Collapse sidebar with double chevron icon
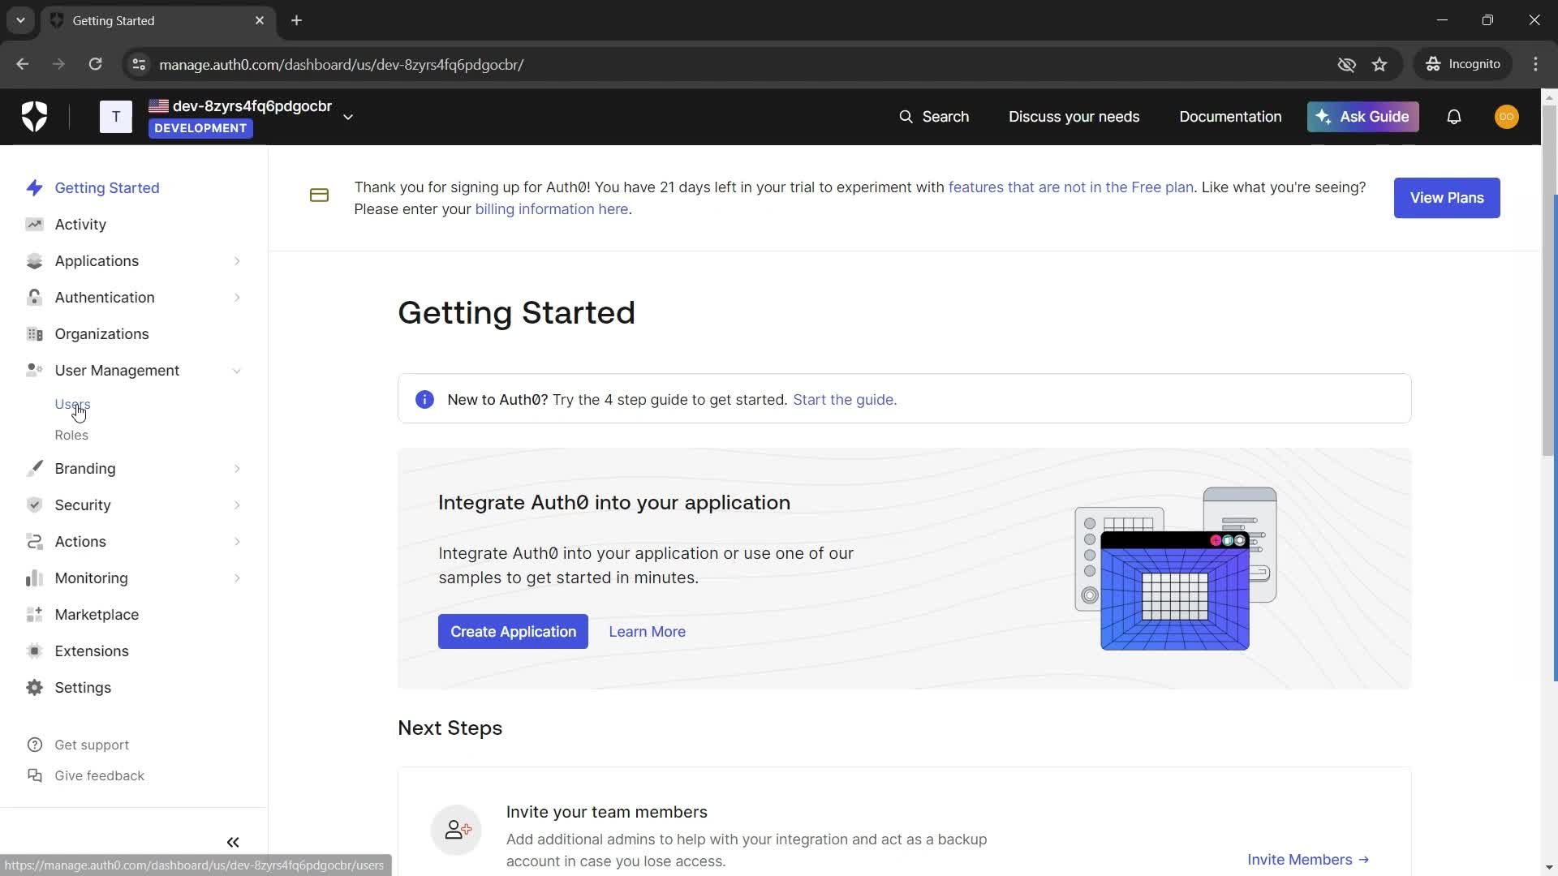This screenshot has width=1558, height=876. (233, 843)
